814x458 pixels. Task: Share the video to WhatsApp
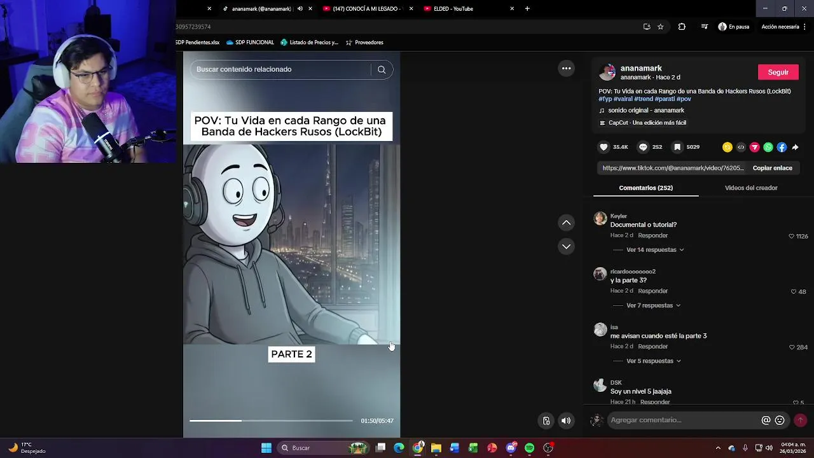(768, 147)
